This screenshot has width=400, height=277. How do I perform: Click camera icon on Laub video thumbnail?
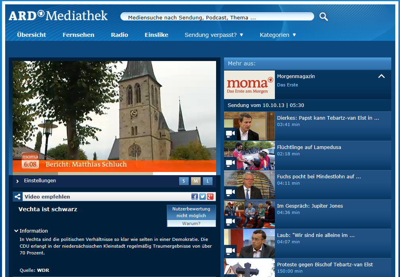pyautogui.click(x=230, y=251)
